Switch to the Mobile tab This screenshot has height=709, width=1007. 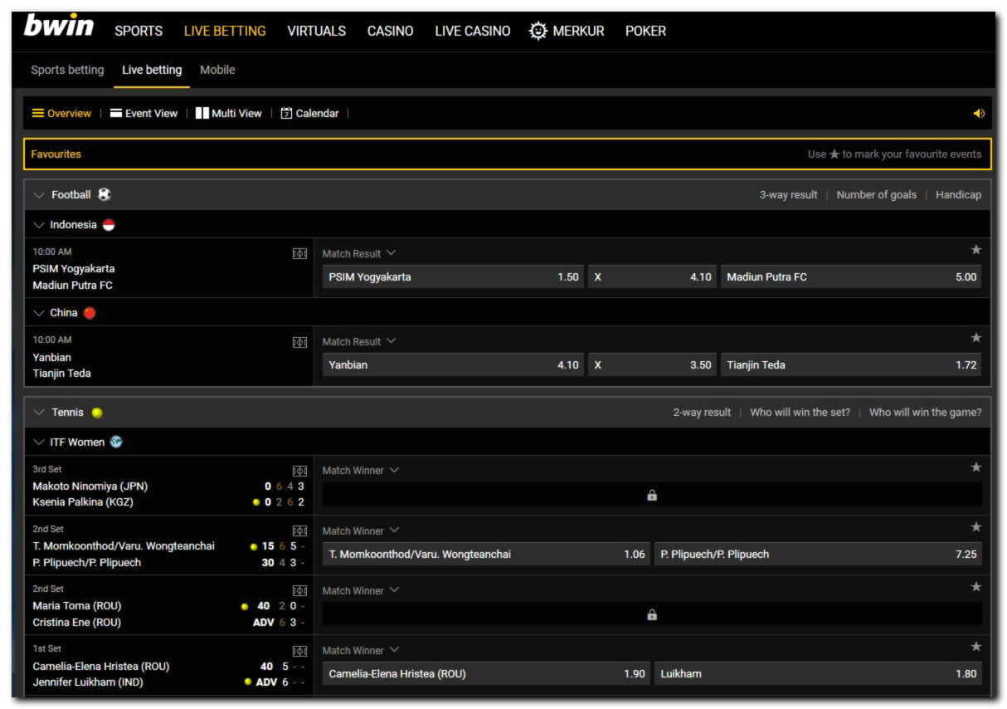coord(217,70)
